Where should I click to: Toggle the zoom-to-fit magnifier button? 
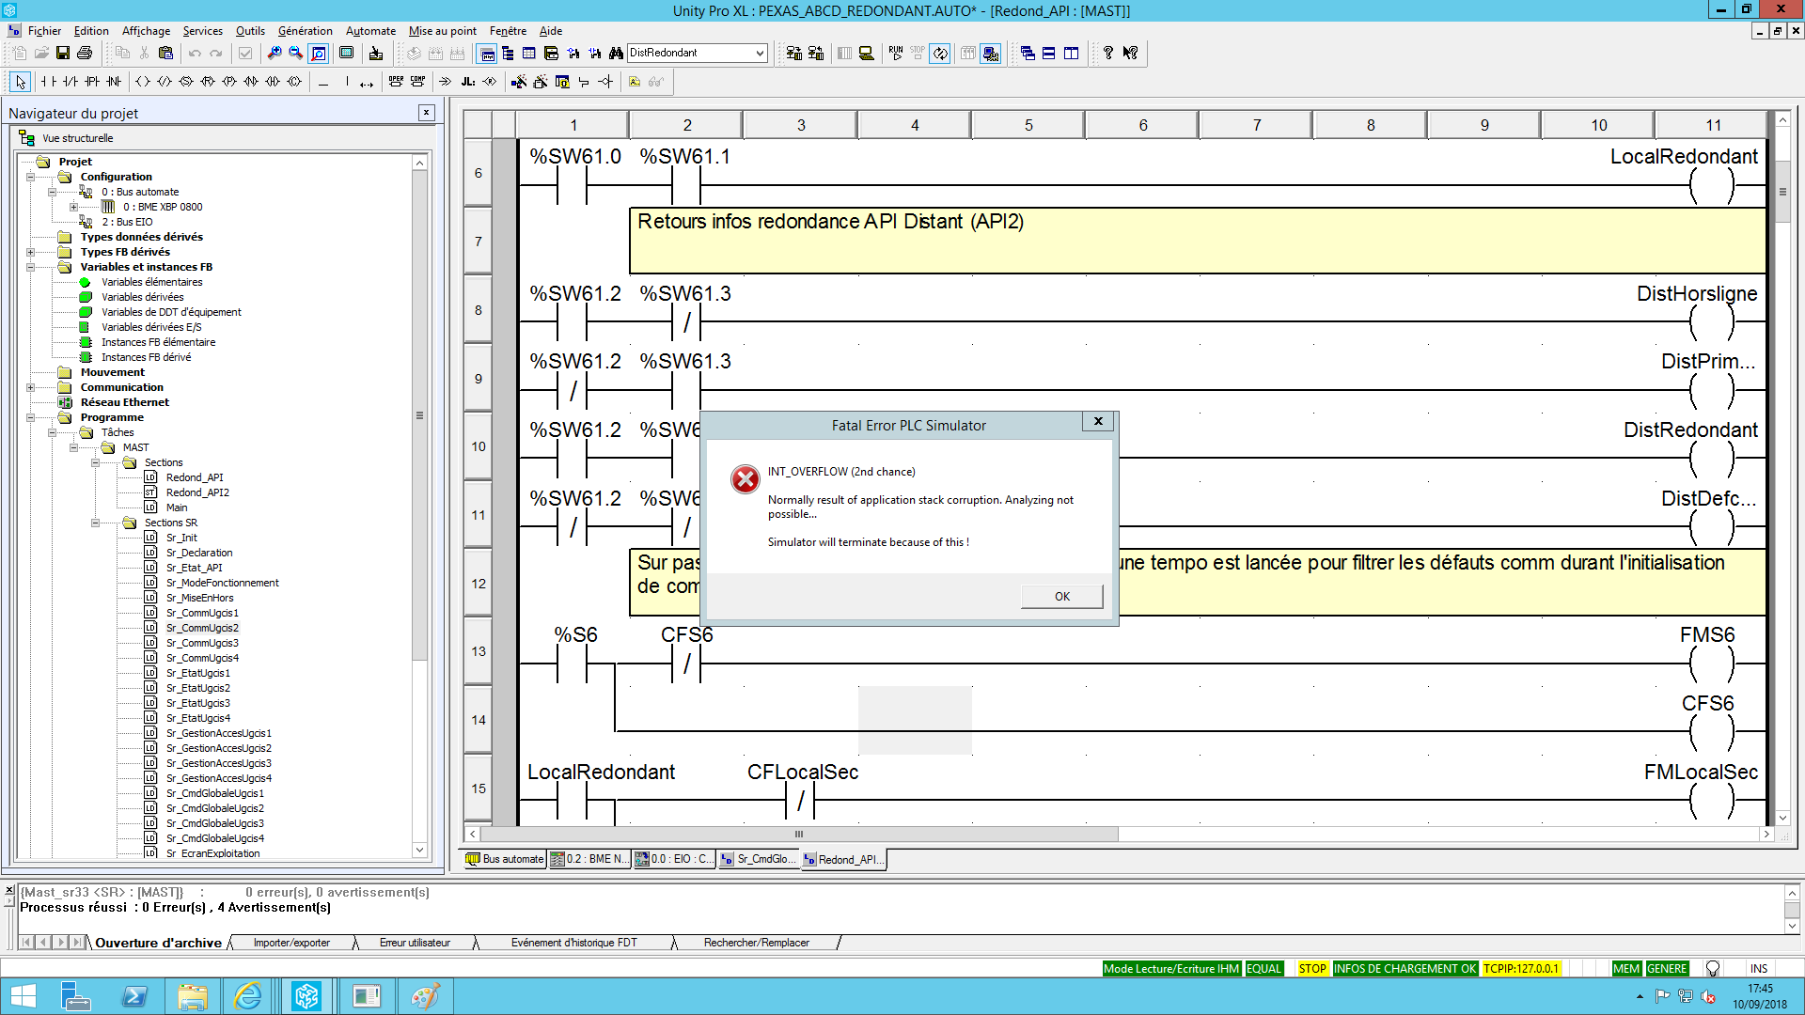[319, 54]
